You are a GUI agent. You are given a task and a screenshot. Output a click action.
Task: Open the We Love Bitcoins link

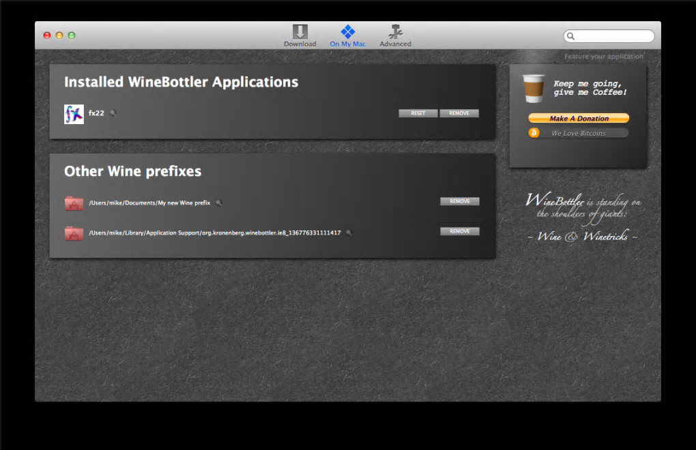[x=579, y=133]
